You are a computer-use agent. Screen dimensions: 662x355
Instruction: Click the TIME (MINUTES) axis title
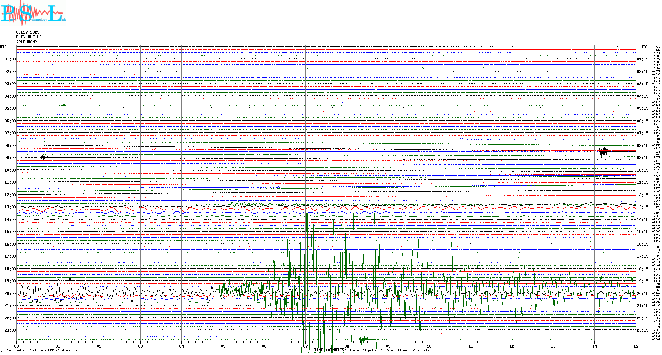point(330,350)
